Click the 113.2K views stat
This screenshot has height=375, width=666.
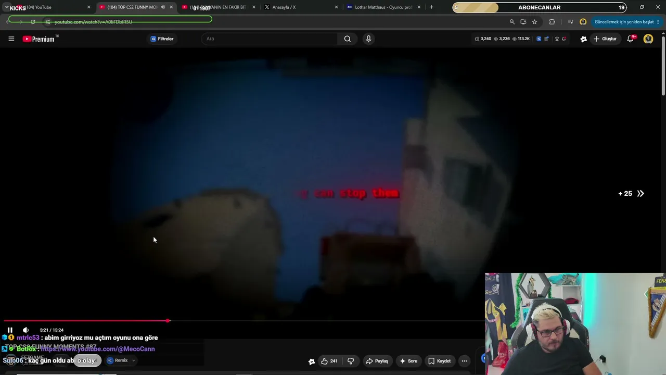(x=521, y=39)
